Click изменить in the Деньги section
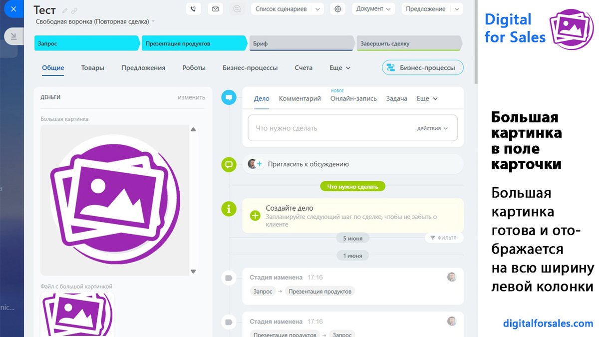 (x=192, y=97)
